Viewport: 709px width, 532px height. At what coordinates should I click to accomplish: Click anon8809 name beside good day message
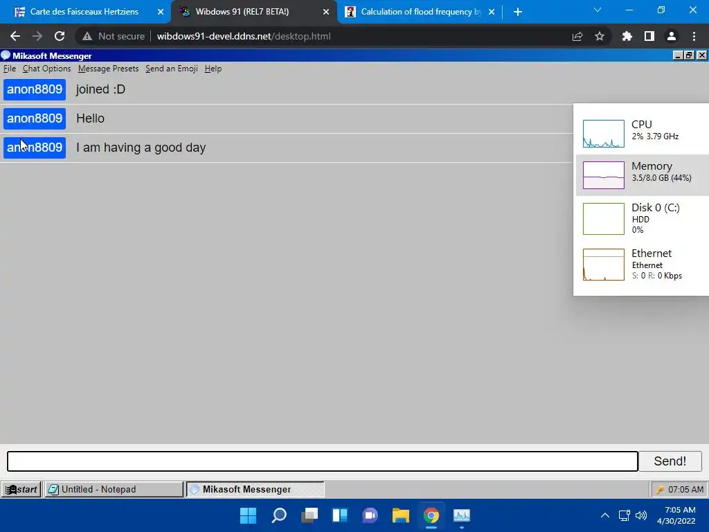pos(35,148)
